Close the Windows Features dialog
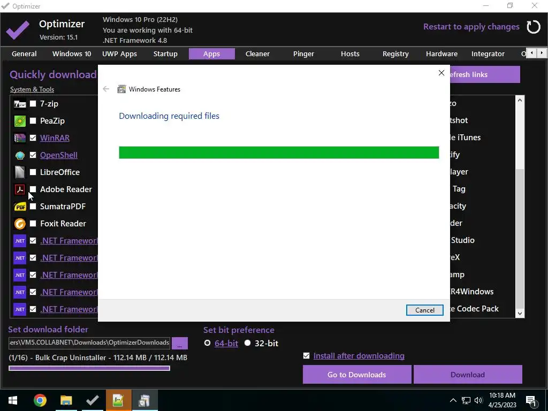This screenshot has height=411, width=548. tap(442, 73)
